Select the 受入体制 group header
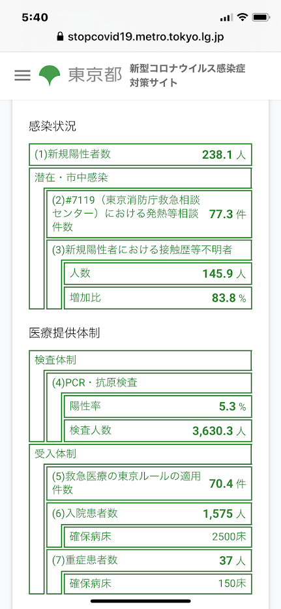Image resolution: width=281 pixels, height=609 pixels. point(141,453)
